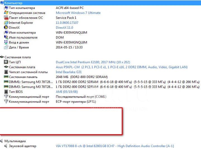Click the DIMM3 memory module icon
The width and height of the screenshot is (201, 149).
[6, 86]
